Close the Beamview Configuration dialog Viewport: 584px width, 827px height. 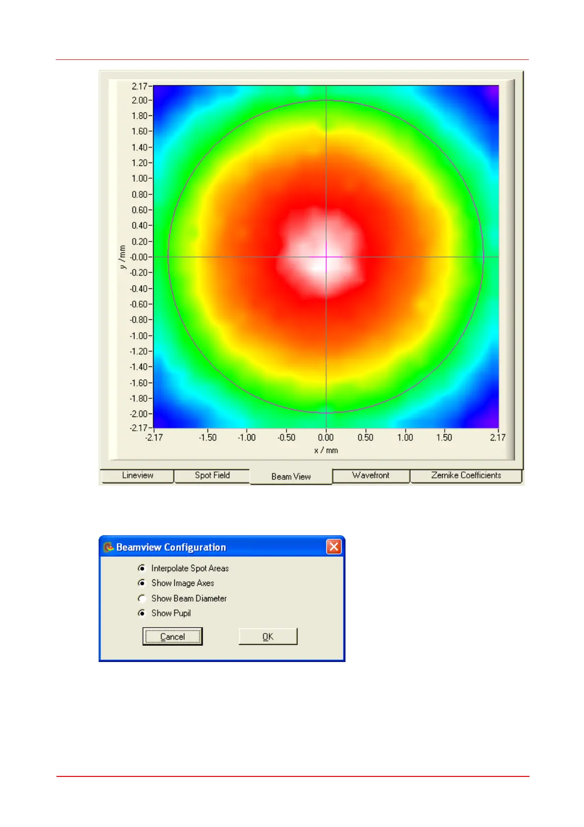334,547
